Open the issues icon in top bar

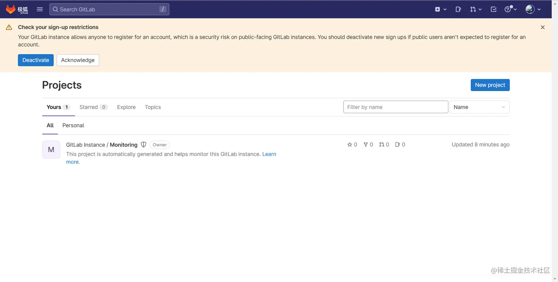[x=458, y=9]
